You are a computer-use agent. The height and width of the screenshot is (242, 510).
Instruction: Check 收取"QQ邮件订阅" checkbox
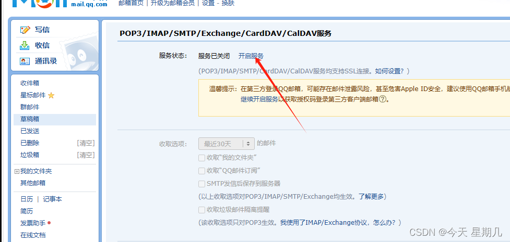point(201,171)
